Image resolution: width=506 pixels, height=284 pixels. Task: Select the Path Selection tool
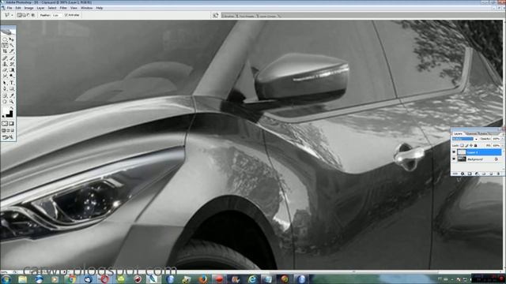[x=5, y=83]
